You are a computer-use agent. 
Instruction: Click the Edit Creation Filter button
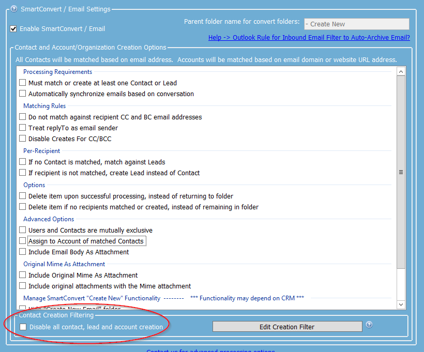(x=287, y=327)
